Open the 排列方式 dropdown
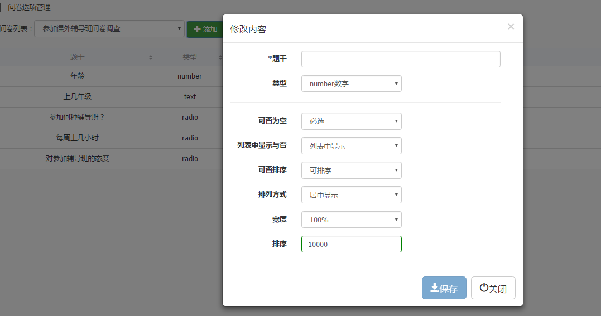This screenshot has height=316, width=601. [351, 195]
